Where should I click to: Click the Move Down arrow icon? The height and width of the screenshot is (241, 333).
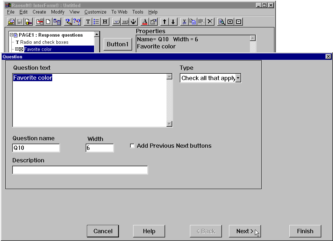173,22
